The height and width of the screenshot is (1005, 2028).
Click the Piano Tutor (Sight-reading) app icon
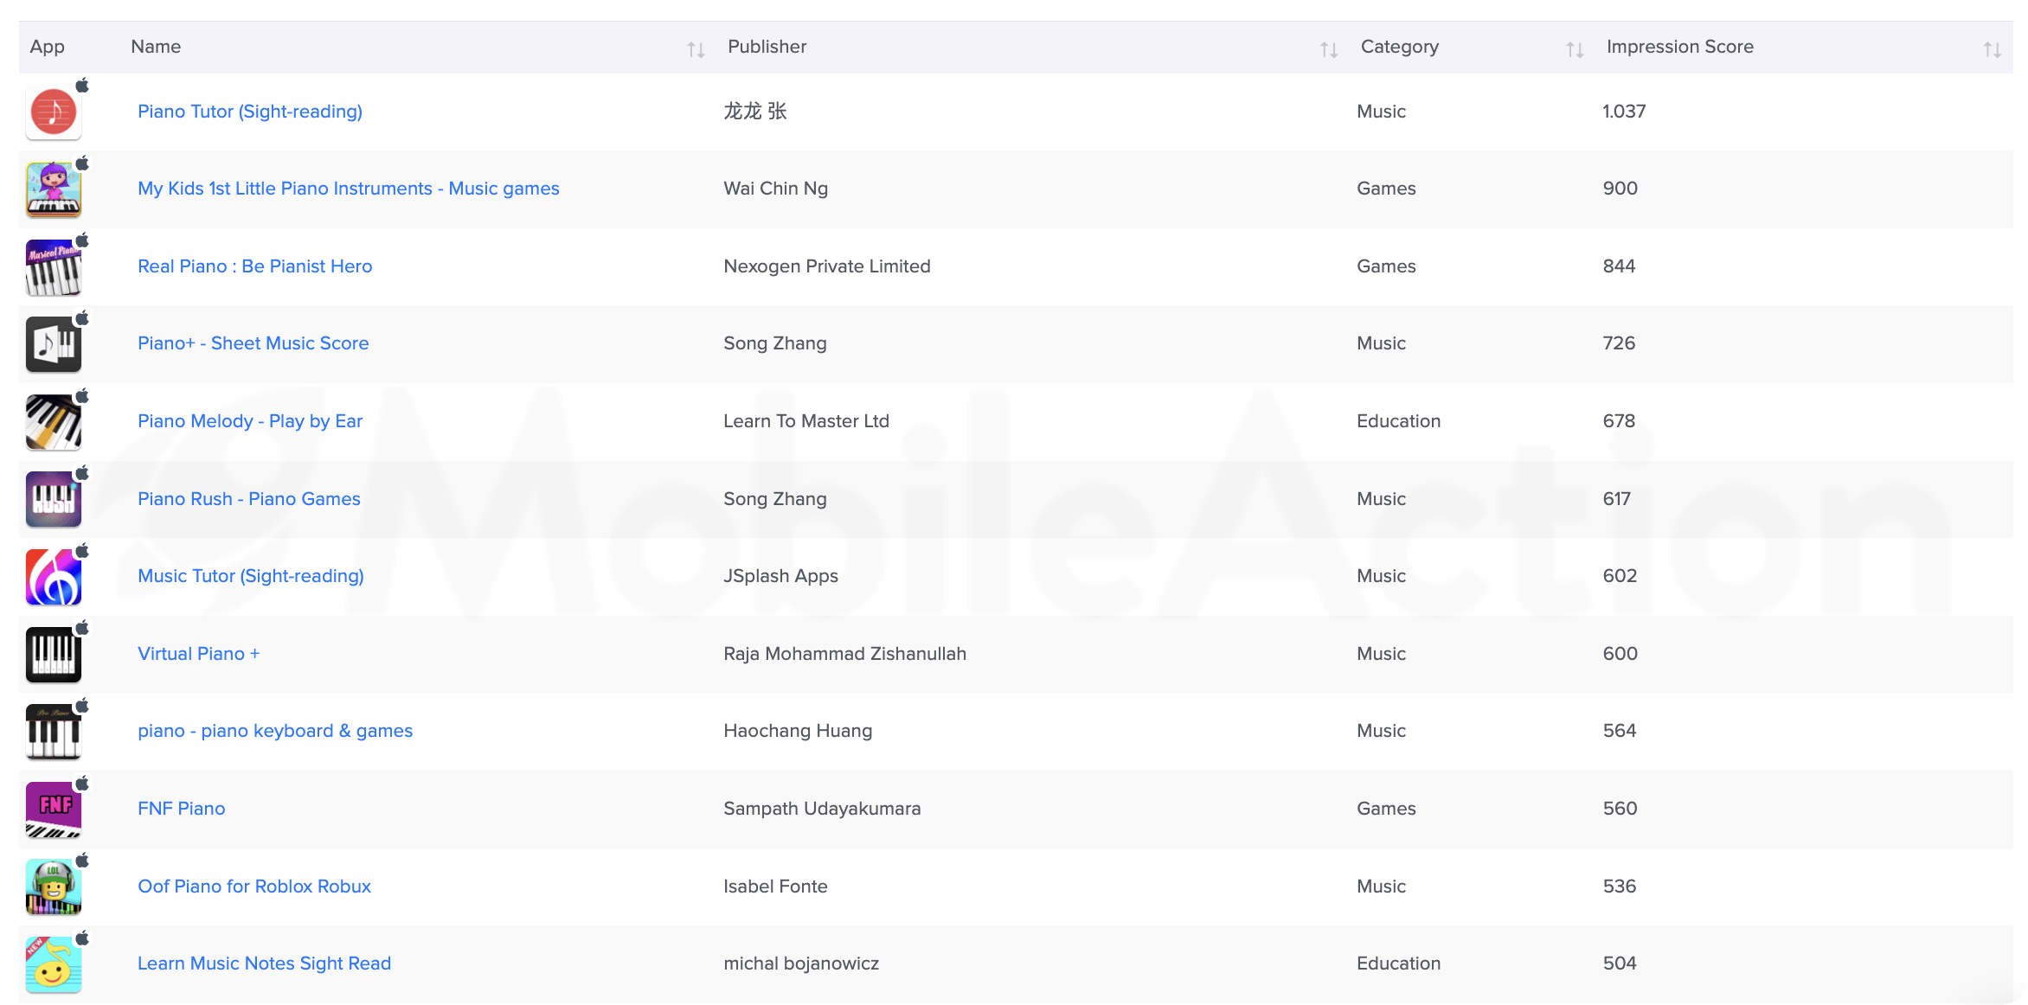54,112
